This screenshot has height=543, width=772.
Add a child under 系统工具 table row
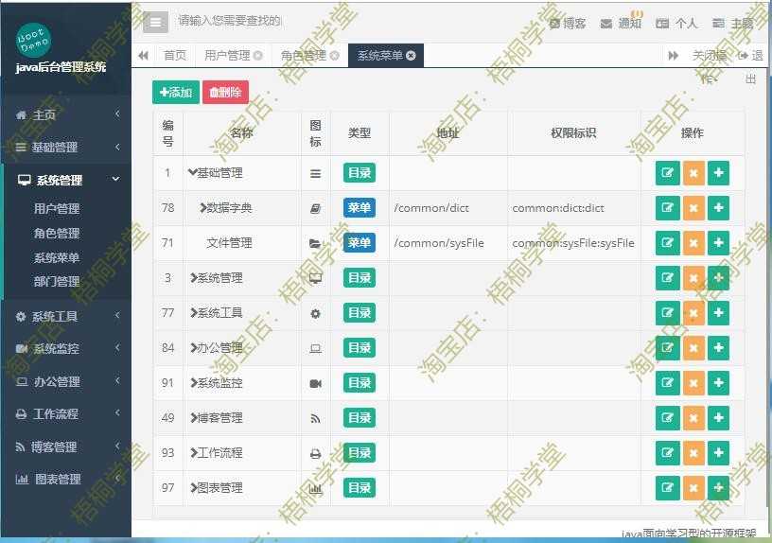[x=718, y=312]
